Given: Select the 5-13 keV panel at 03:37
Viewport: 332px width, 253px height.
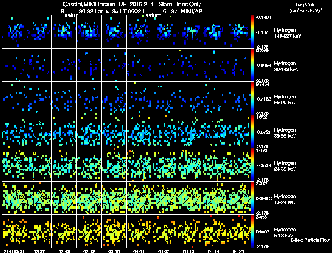Looking at the screenshot, I should coord(39,231).
